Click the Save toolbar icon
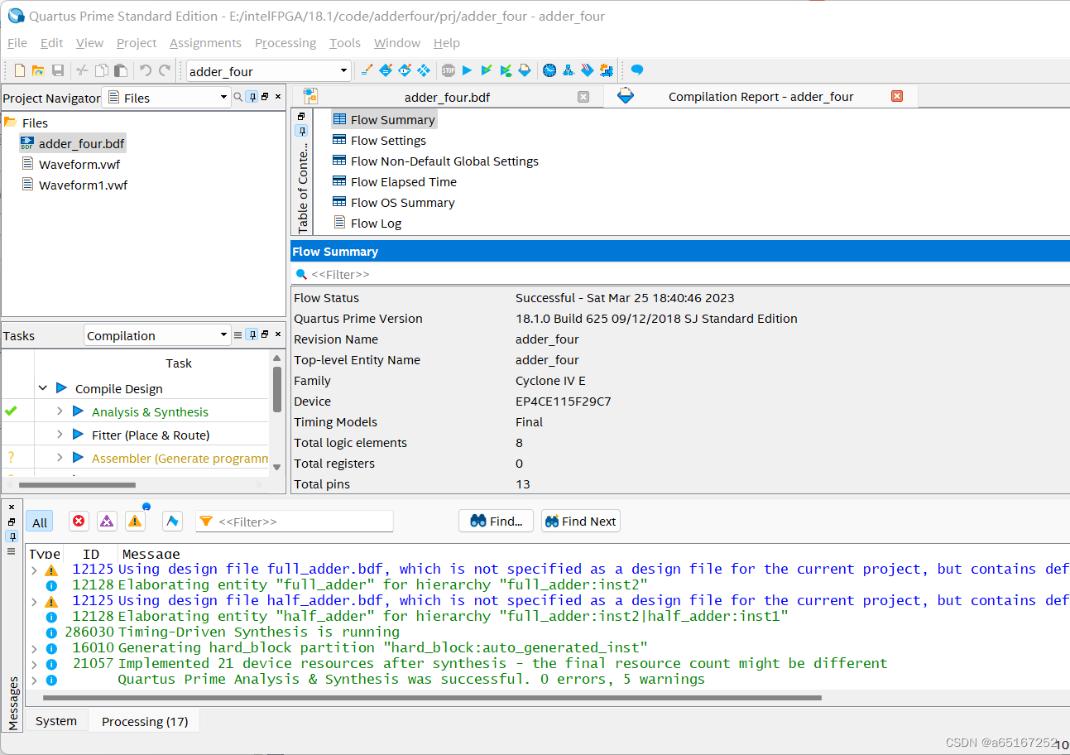The width and height of the screenshot is (1070, 755). click(58, 71)
